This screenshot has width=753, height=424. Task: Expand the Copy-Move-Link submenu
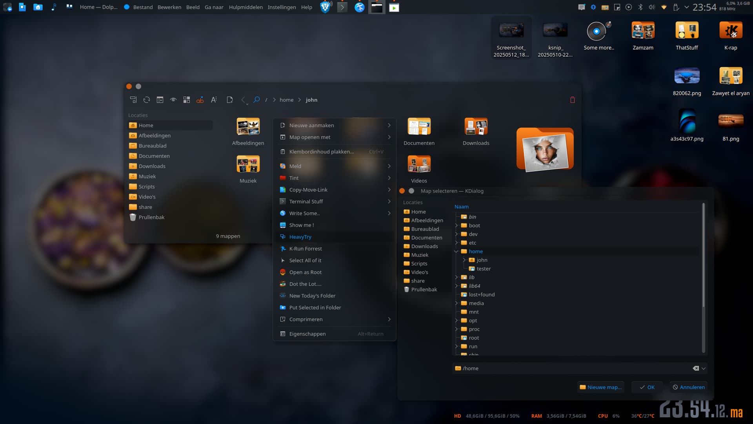tap(335, 190)
